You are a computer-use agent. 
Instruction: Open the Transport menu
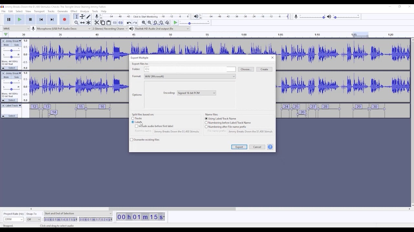(x=39, y=11)
